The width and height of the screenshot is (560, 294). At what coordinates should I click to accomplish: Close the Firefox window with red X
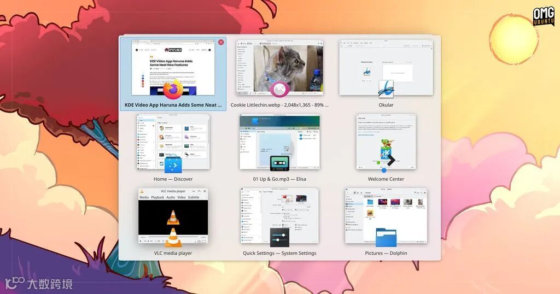click(x=221, y=42)
